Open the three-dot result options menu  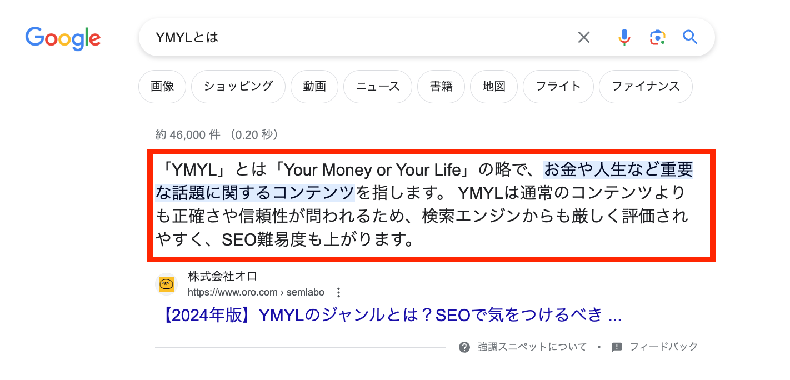click(339, 292)
